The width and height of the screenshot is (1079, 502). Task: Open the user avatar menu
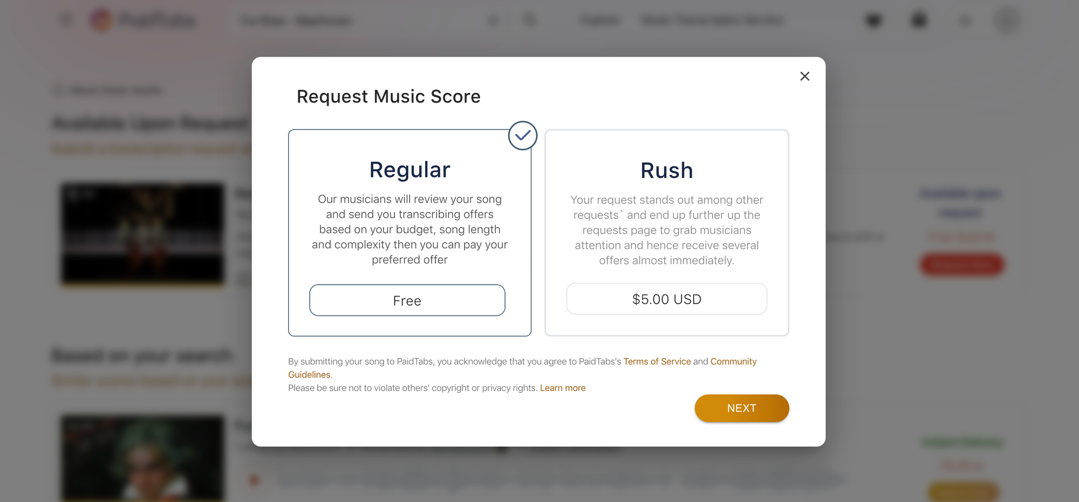pos(1007,20)
